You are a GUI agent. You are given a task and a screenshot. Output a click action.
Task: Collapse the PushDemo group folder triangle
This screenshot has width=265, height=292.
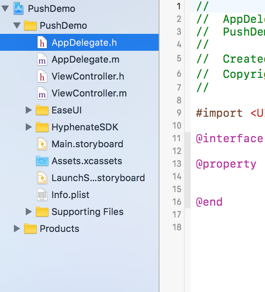tap(17, 25)
